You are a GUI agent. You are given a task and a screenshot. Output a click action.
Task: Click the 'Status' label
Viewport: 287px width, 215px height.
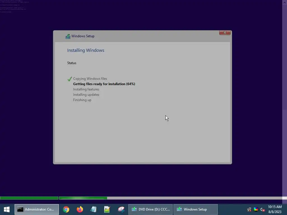point(71,63)
